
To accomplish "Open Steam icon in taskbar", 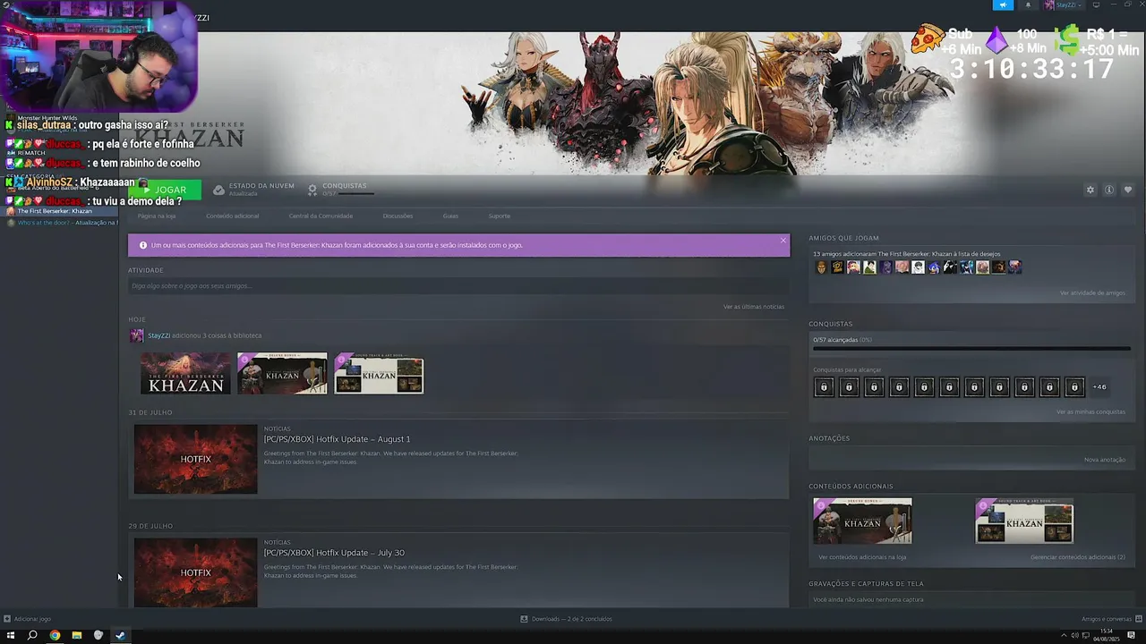I will [x=120, y=635].
